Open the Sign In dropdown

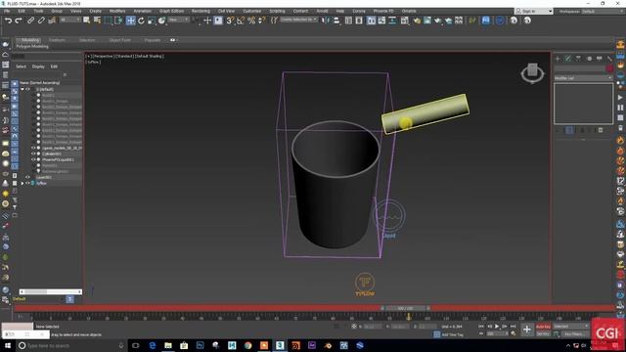(x=533, y=11)
